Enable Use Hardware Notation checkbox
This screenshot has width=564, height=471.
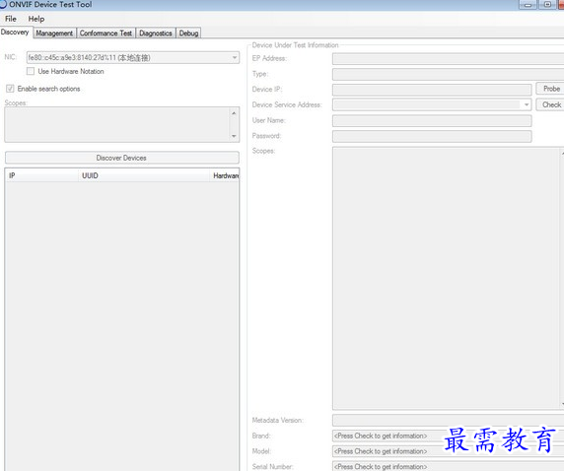pyautogui.click(x=31, y=71)
